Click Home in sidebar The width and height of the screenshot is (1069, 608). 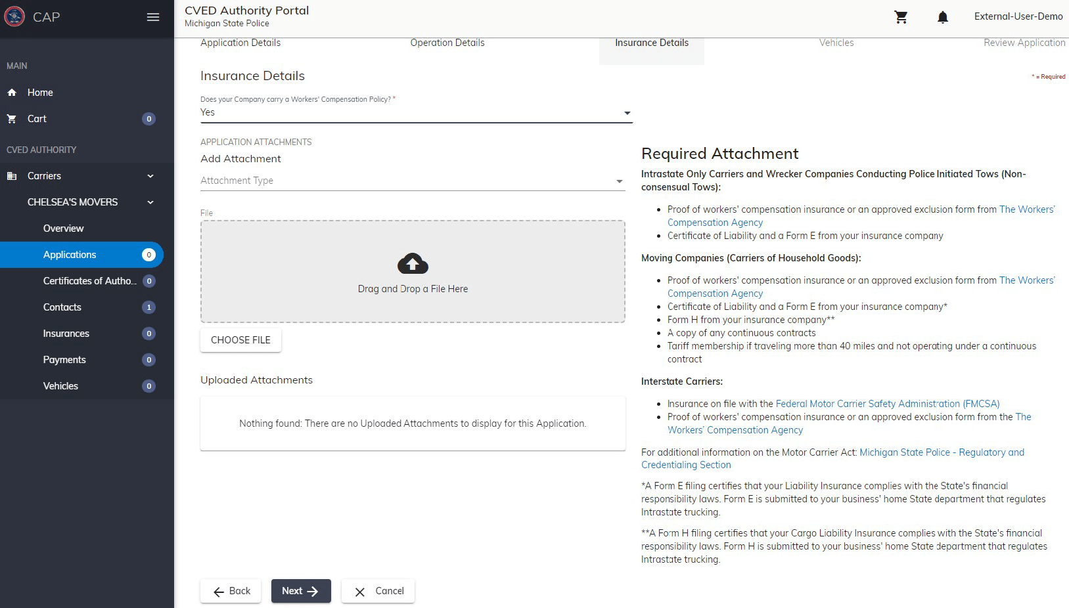(40, 93)
